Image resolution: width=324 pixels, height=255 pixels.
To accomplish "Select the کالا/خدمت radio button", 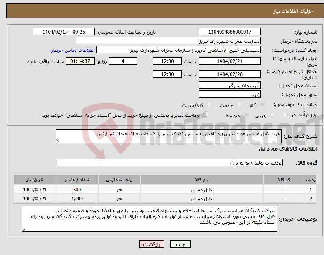I will tap(209, 104).
